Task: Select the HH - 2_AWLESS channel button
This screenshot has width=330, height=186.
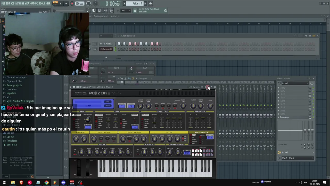Action: tap(106, 44)
